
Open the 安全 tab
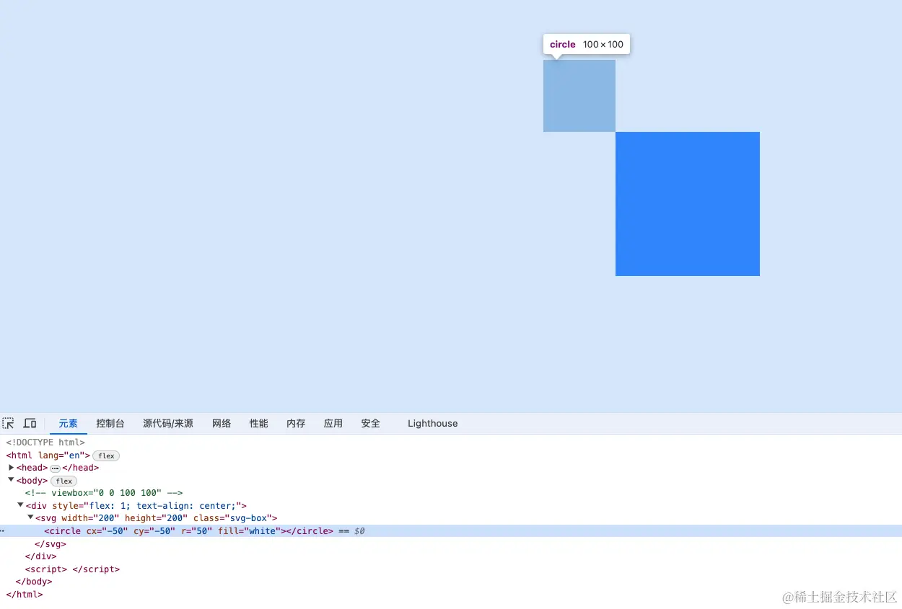coord(371,424)
